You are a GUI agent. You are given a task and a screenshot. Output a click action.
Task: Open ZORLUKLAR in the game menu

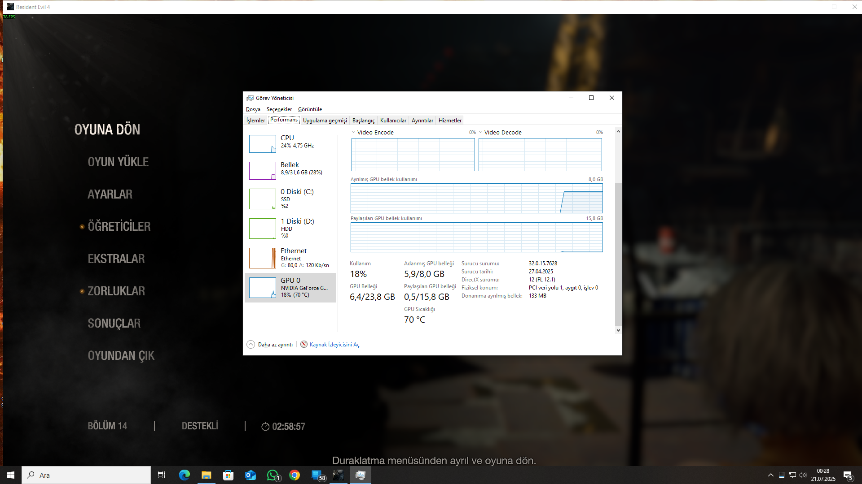[116, 291]
